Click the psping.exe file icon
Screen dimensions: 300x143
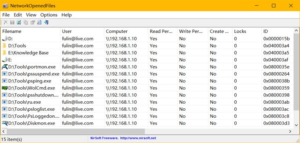[x=5, y=81]
